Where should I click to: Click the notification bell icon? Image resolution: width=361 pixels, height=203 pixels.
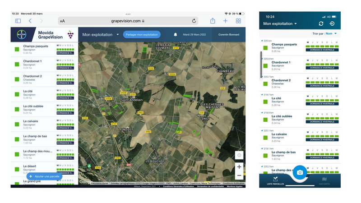click(176, 35)
